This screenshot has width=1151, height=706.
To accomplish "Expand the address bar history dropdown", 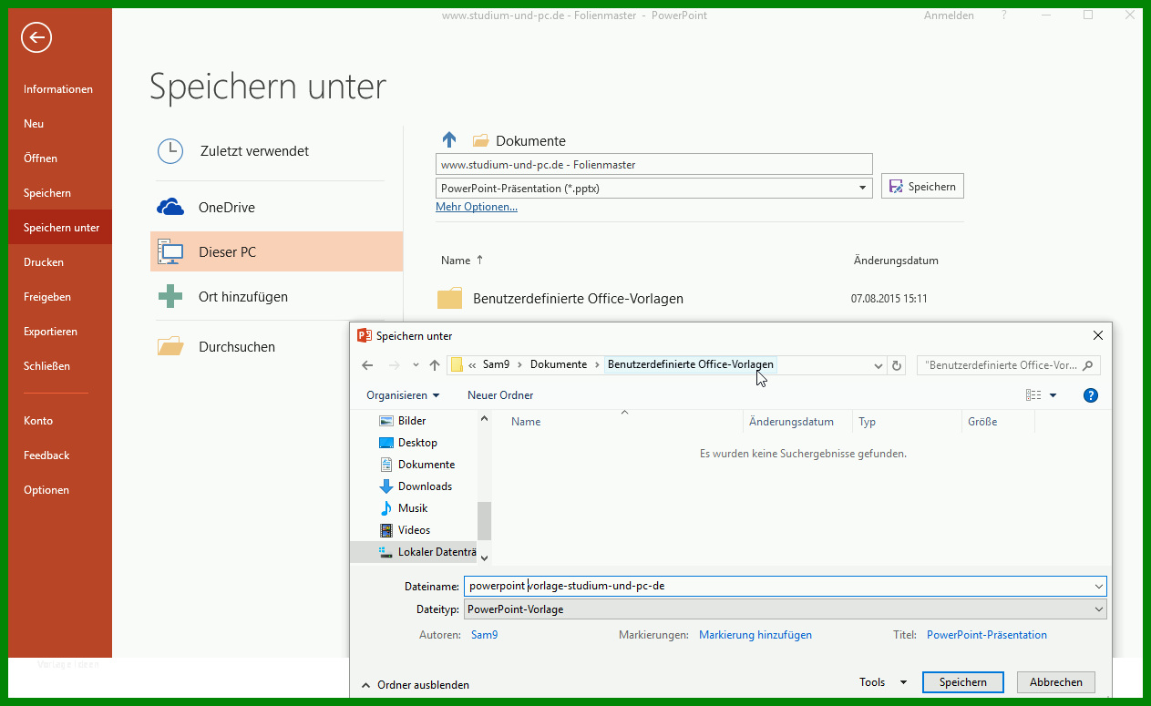I will coord(879,365).
